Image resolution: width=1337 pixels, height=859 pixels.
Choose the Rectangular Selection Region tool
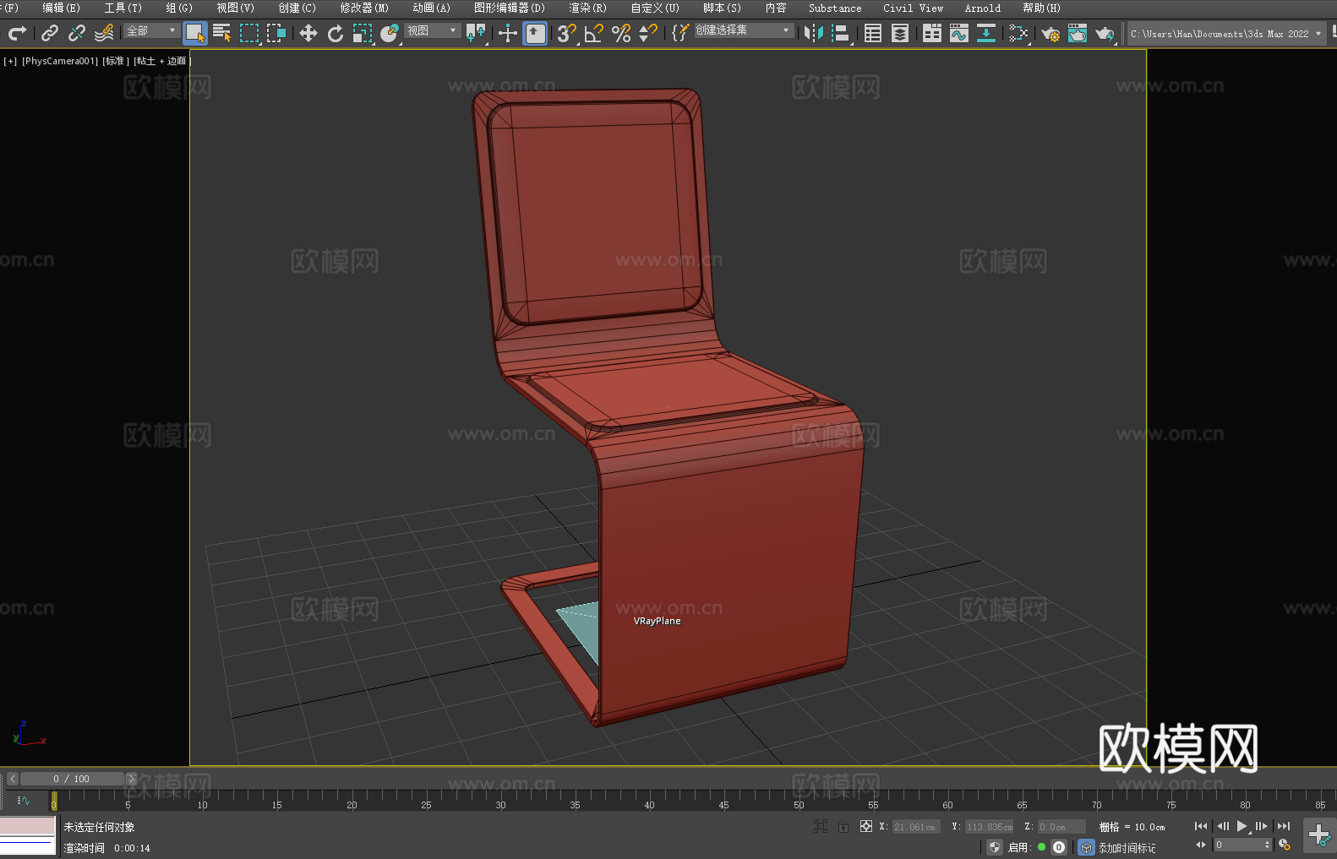[249, 33]
